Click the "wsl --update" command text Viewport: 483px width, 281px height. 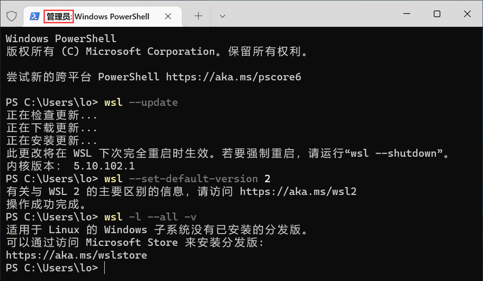point(141,102)
